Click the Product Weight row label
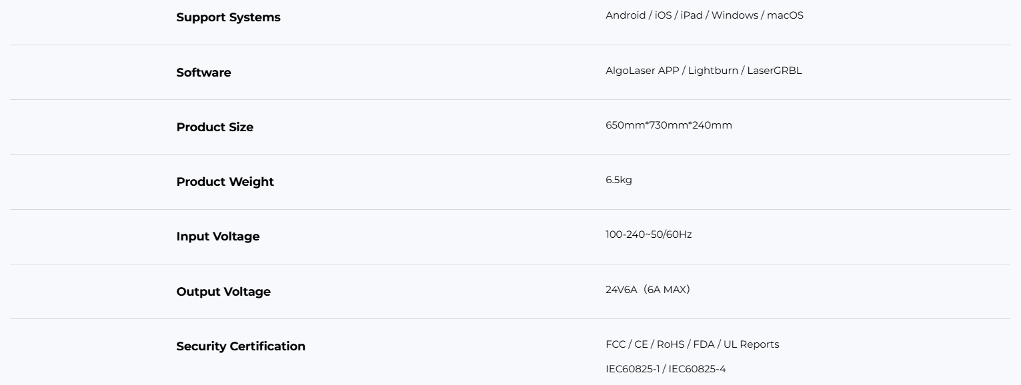 point(225,182)
